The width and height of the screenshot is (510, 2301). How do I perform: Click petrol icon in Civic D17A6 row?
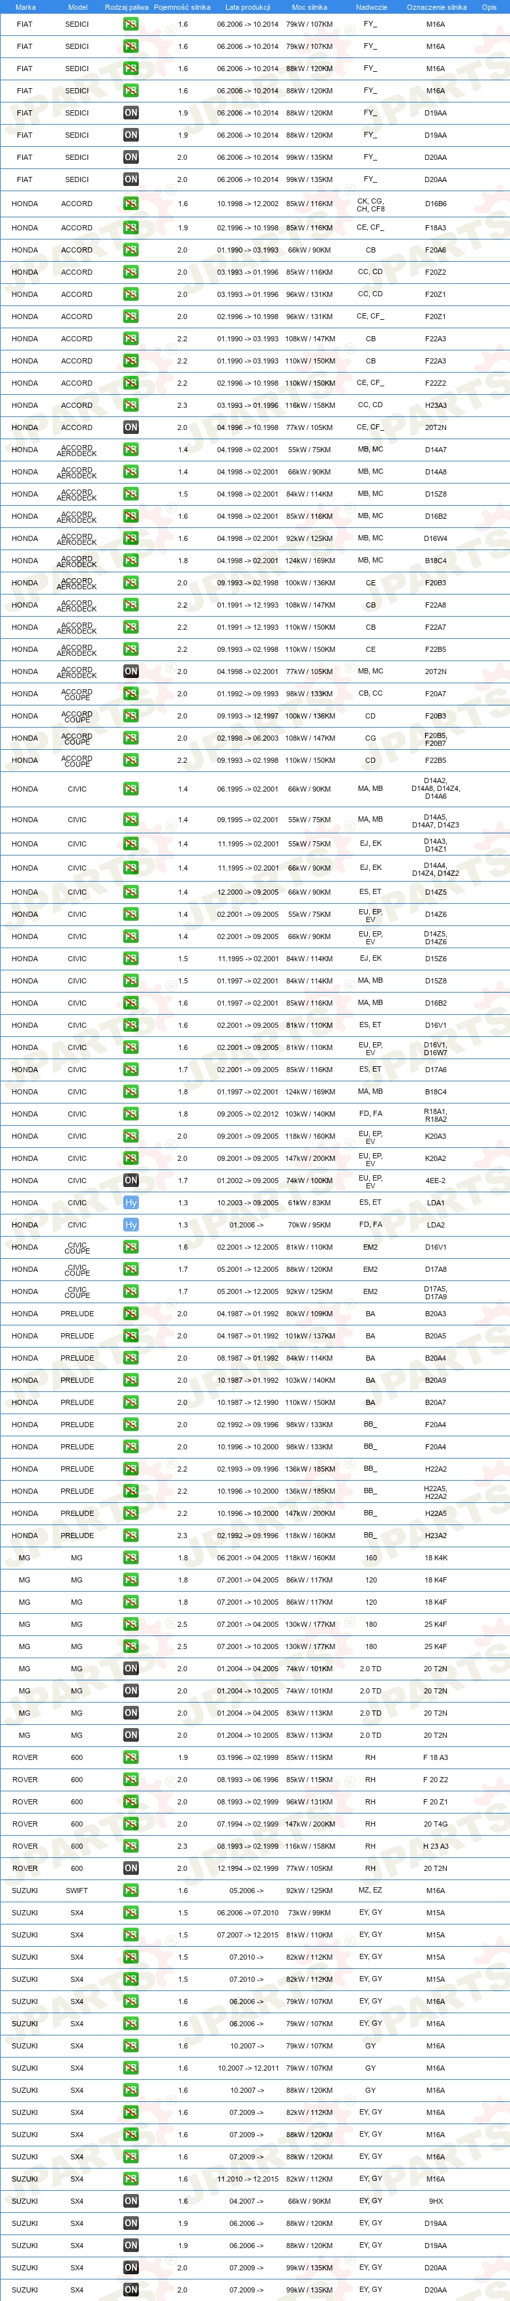click(x=130, y=1069)
